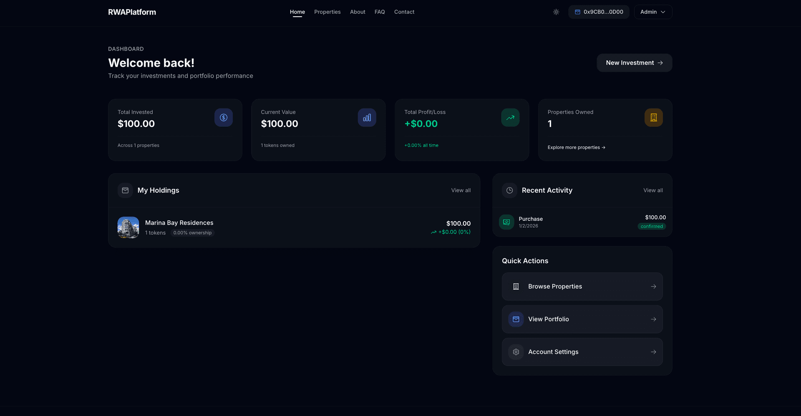Toggle the light/dark theme sun icon
This screenshot has width=801, height=416.
[556, 12]
